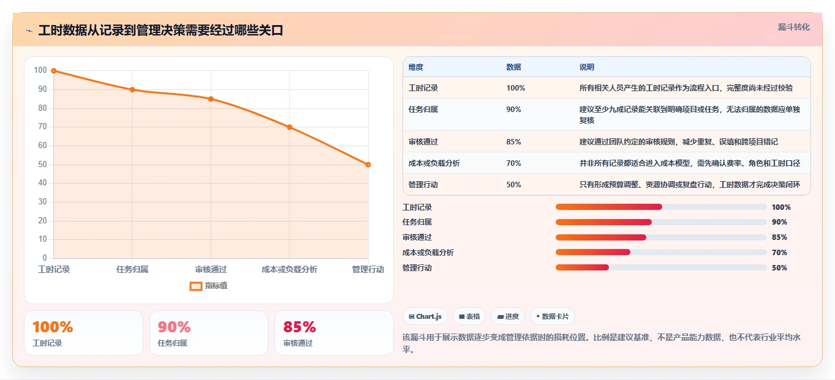Click the description starting 建议至少九成记录

point(690,115)
